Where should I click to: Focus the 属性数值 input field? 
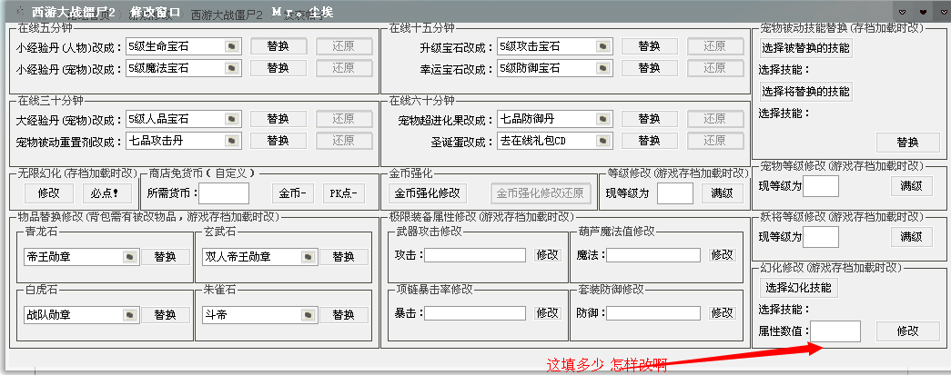tap(835, 331)
